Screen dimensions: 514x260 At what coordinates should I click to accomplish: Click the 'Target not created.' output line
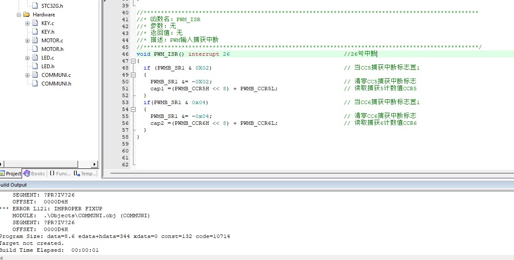(x=32, y=243)
